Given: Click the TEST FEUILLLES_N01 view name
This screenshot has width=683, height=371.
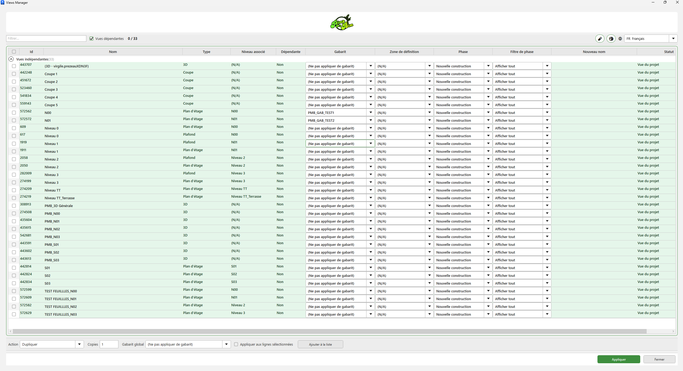Looking at the screenshot, I should pyautogui.click(x=60, y=299).
